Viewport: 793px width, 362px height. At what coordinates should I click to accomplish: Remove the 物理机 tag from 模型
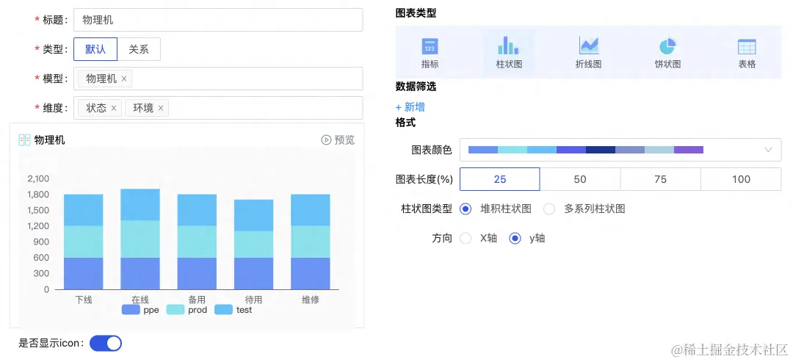pos(124,79)
